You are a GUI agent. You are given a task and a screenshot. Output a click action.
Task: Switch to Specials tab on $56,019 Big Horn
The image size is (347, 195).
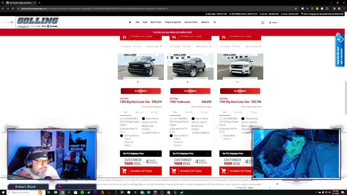pyautogui.click(x=139, y=112)
